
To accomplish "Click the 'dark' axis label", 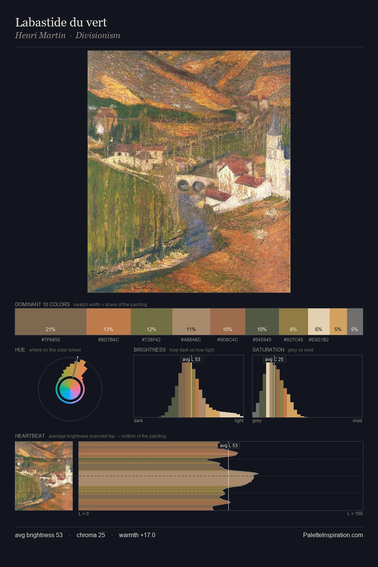I will click(138, 421).
